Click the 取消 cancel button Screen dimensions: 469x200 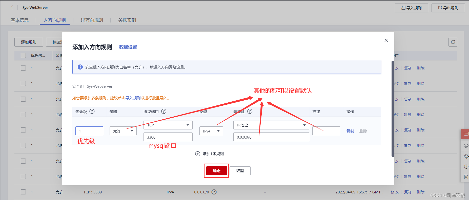click(240, 171)
